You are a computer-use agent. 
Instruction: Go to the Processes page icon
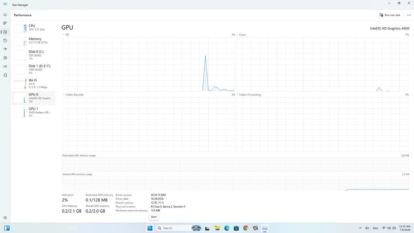point(5,23)
